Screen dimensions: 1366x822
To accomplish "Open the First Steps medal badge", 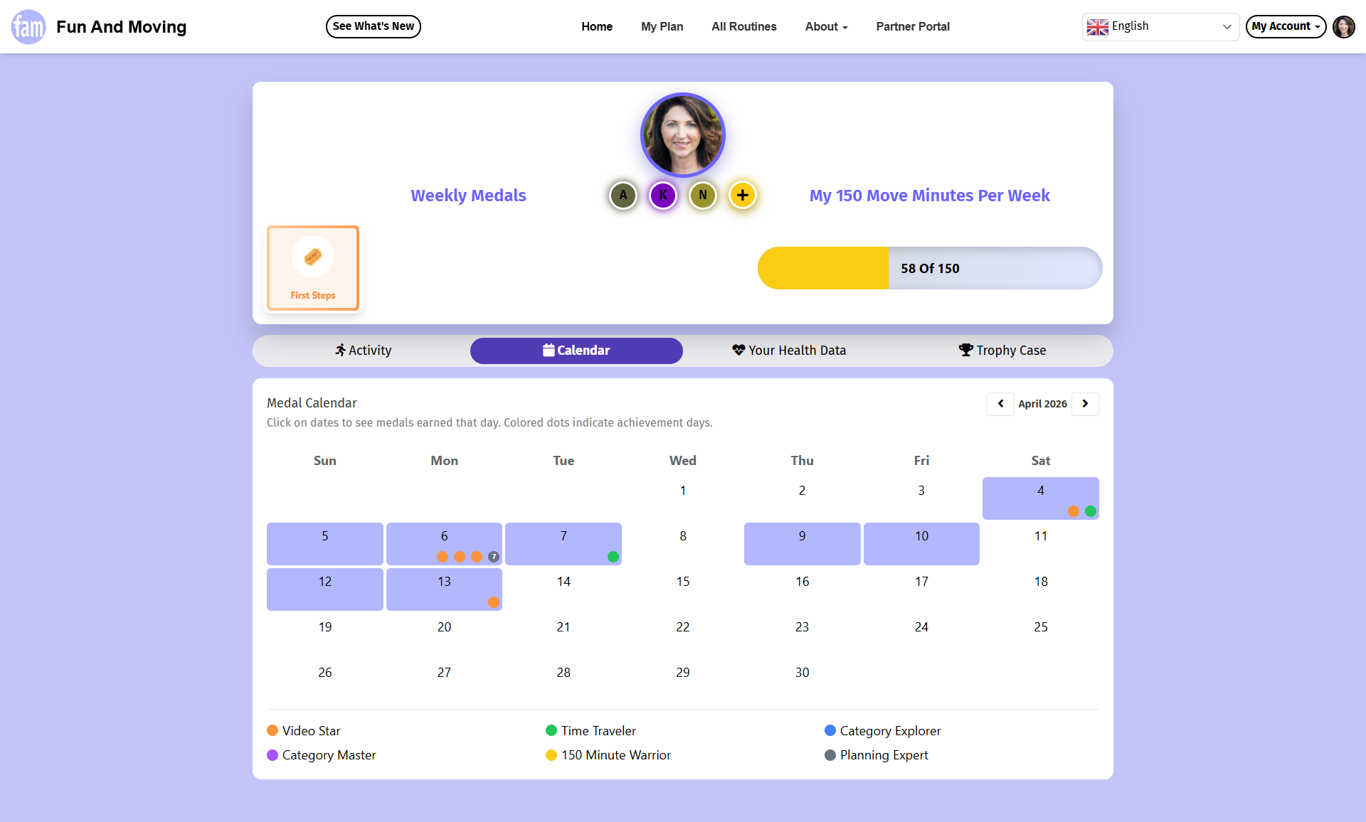I will point(313,268).
